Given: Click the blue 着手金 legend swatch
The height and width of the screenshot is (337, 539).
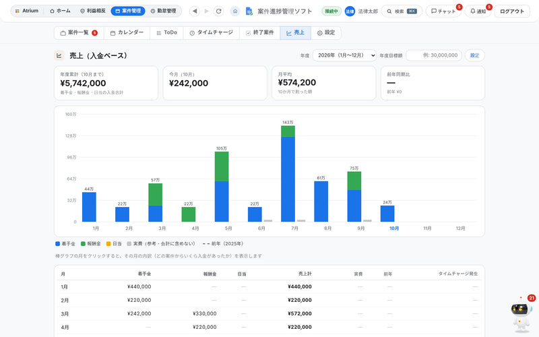Looking at the screenshot, I should [x=58, y=244].
